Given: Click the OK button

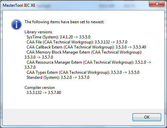Looking at the screenshot, I should pyautogui.click(x=147, y=117).
